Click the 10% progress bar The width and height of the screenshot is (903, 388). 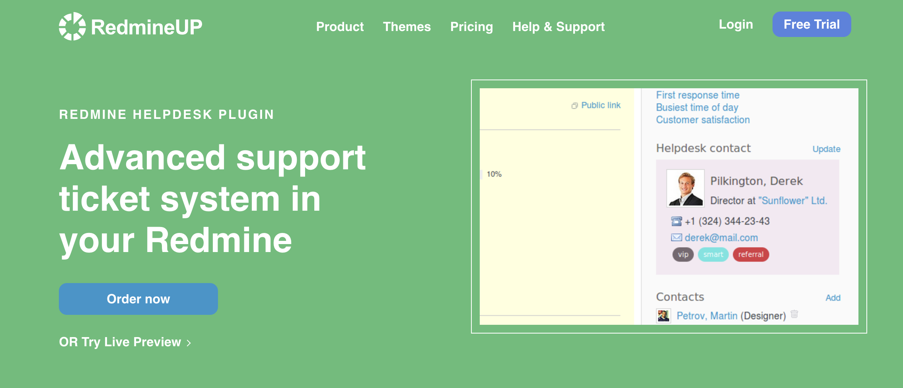pyautogui.click(x=482, y=174)
